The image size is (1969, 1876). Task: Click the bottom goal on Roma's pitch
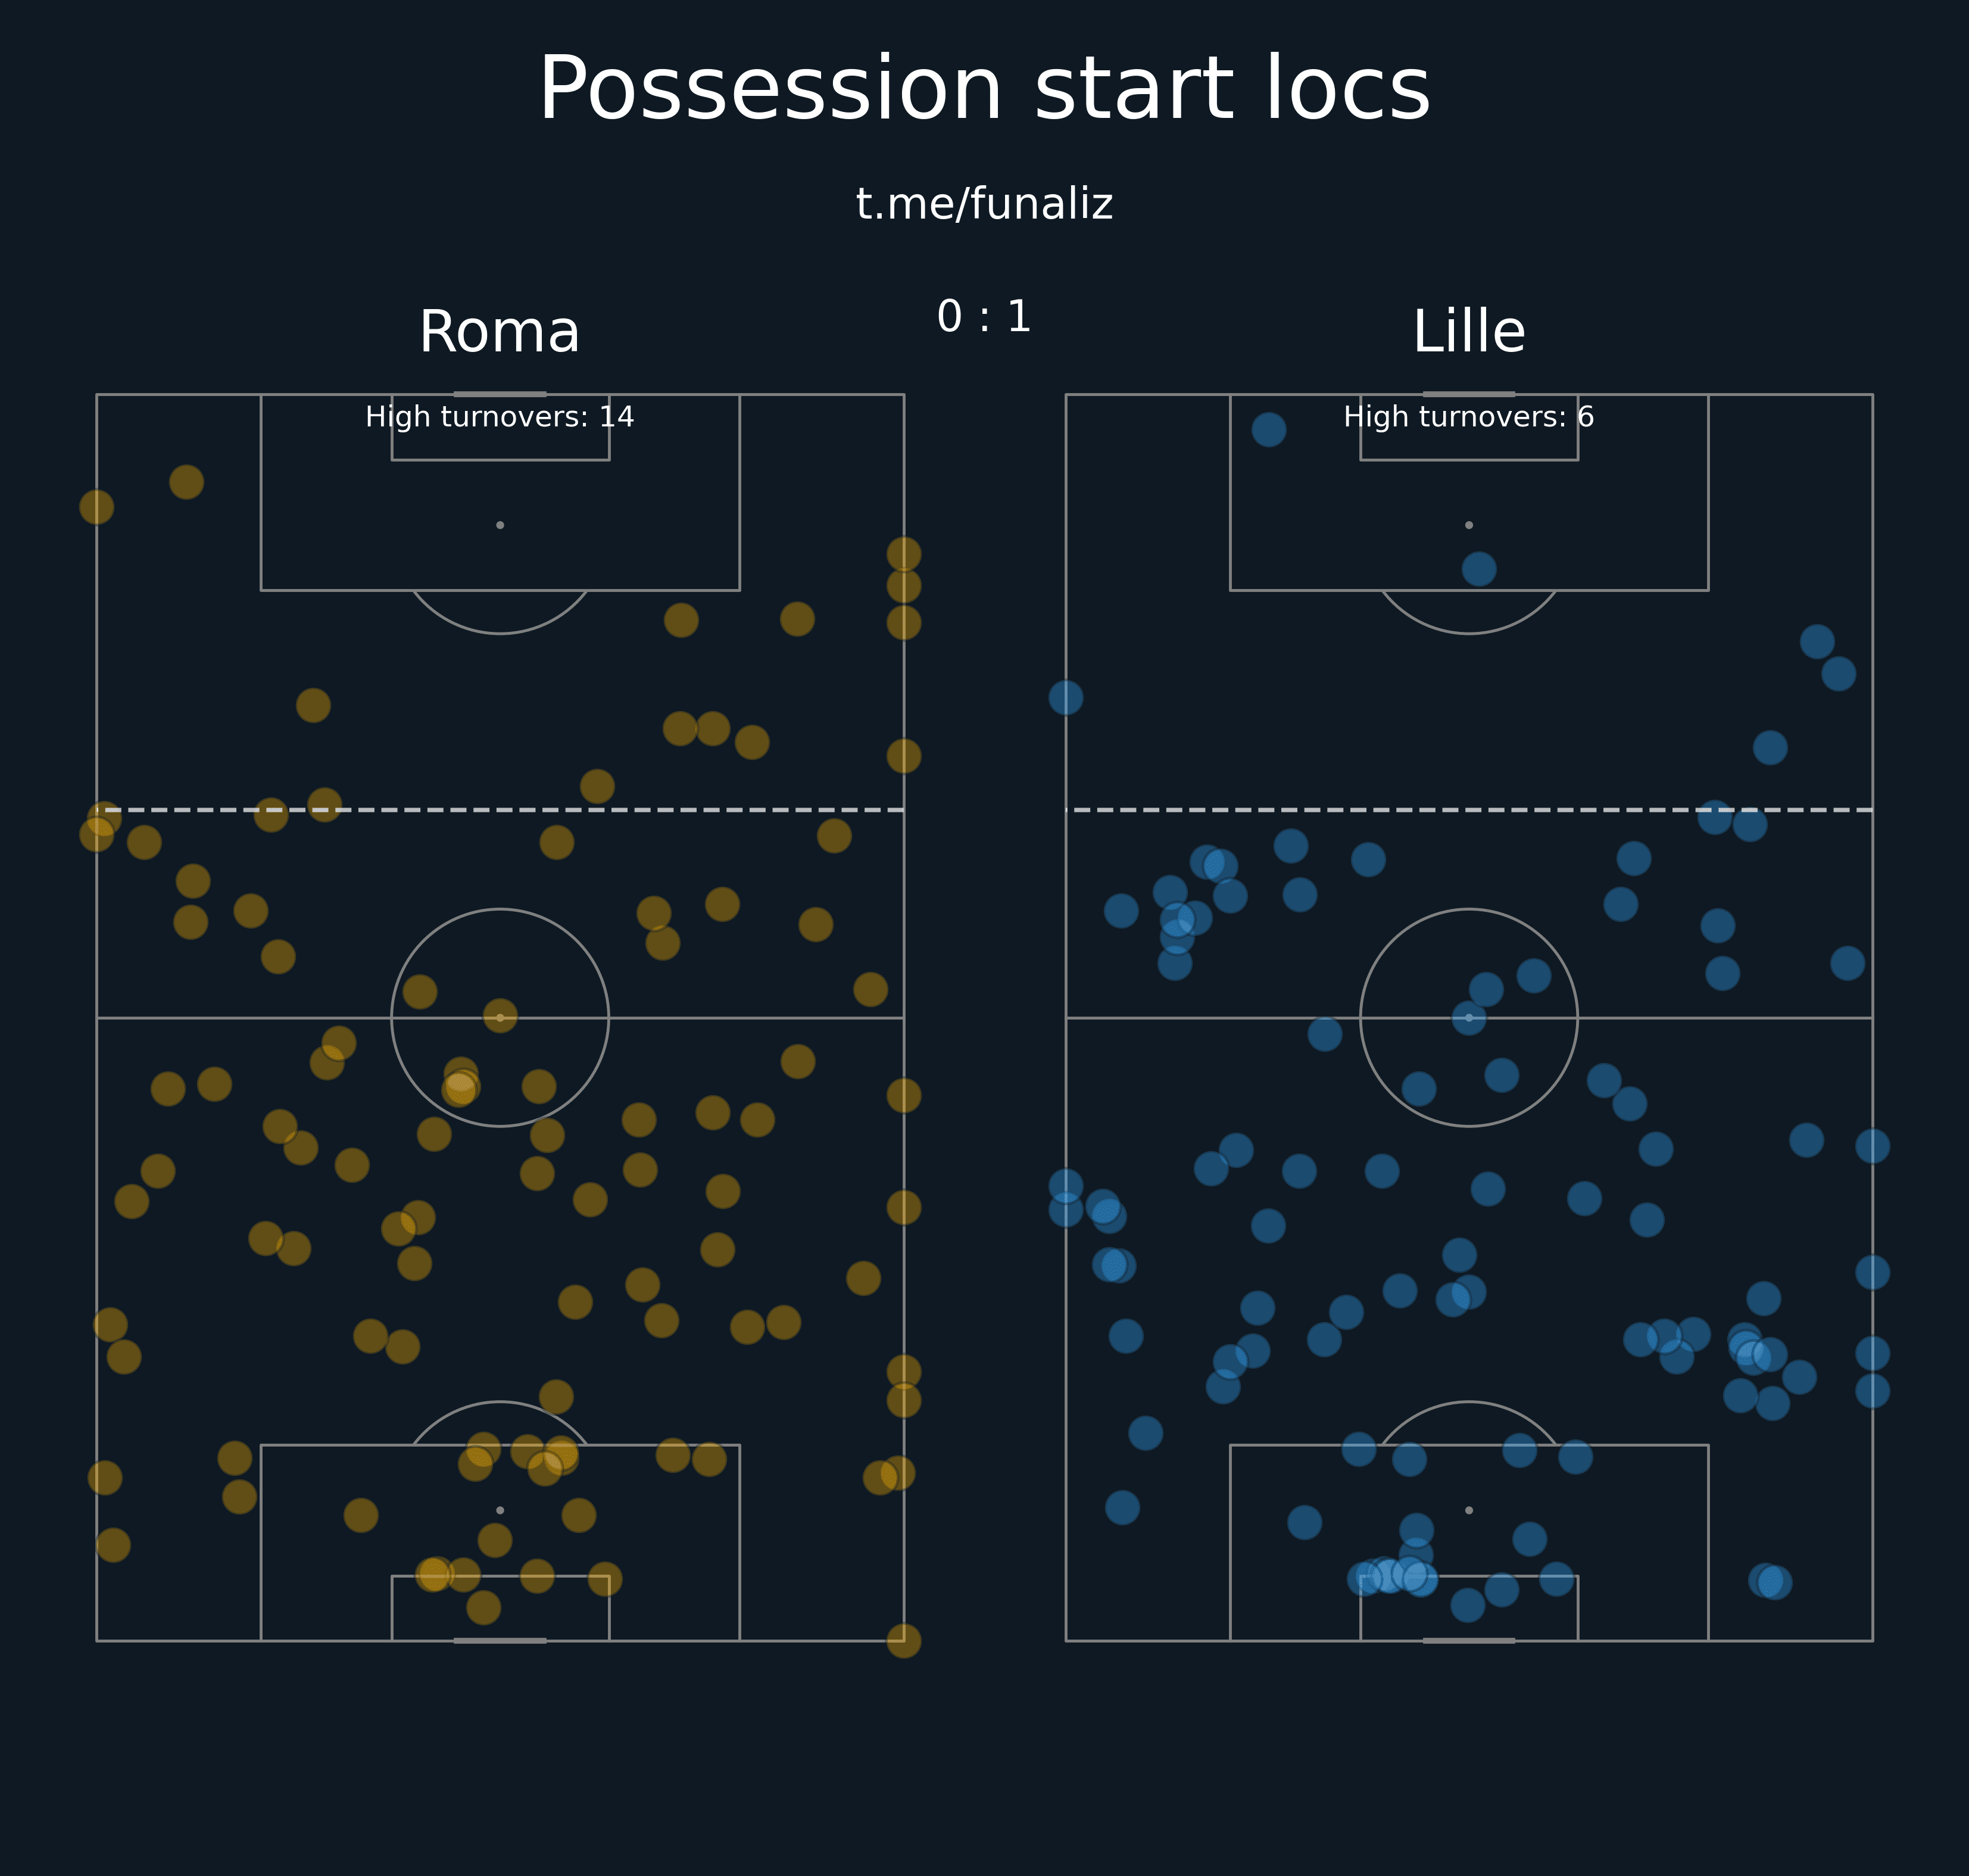click(x=500, y=1641)
